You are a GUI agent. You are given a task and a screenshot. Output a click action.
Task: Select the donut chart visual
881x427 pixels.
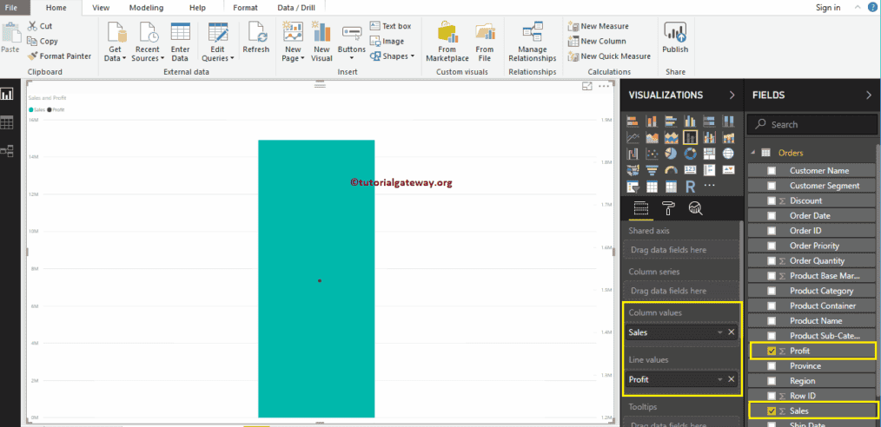690,154
